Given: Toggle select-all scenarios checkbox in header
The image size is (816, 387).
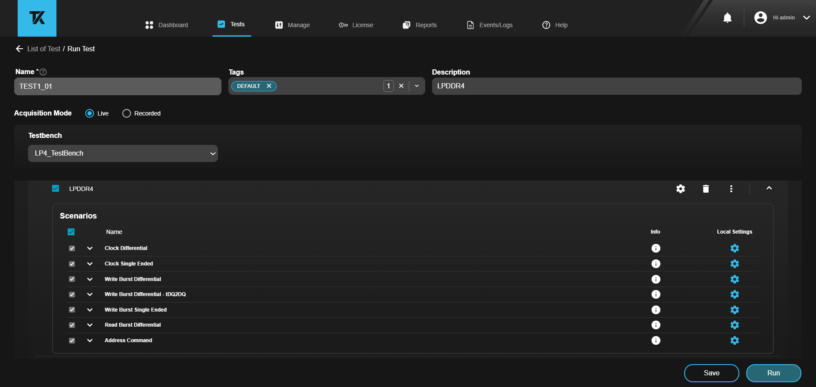Looking at the screenshot, I should pyautogui.click(x=71, y=232).
